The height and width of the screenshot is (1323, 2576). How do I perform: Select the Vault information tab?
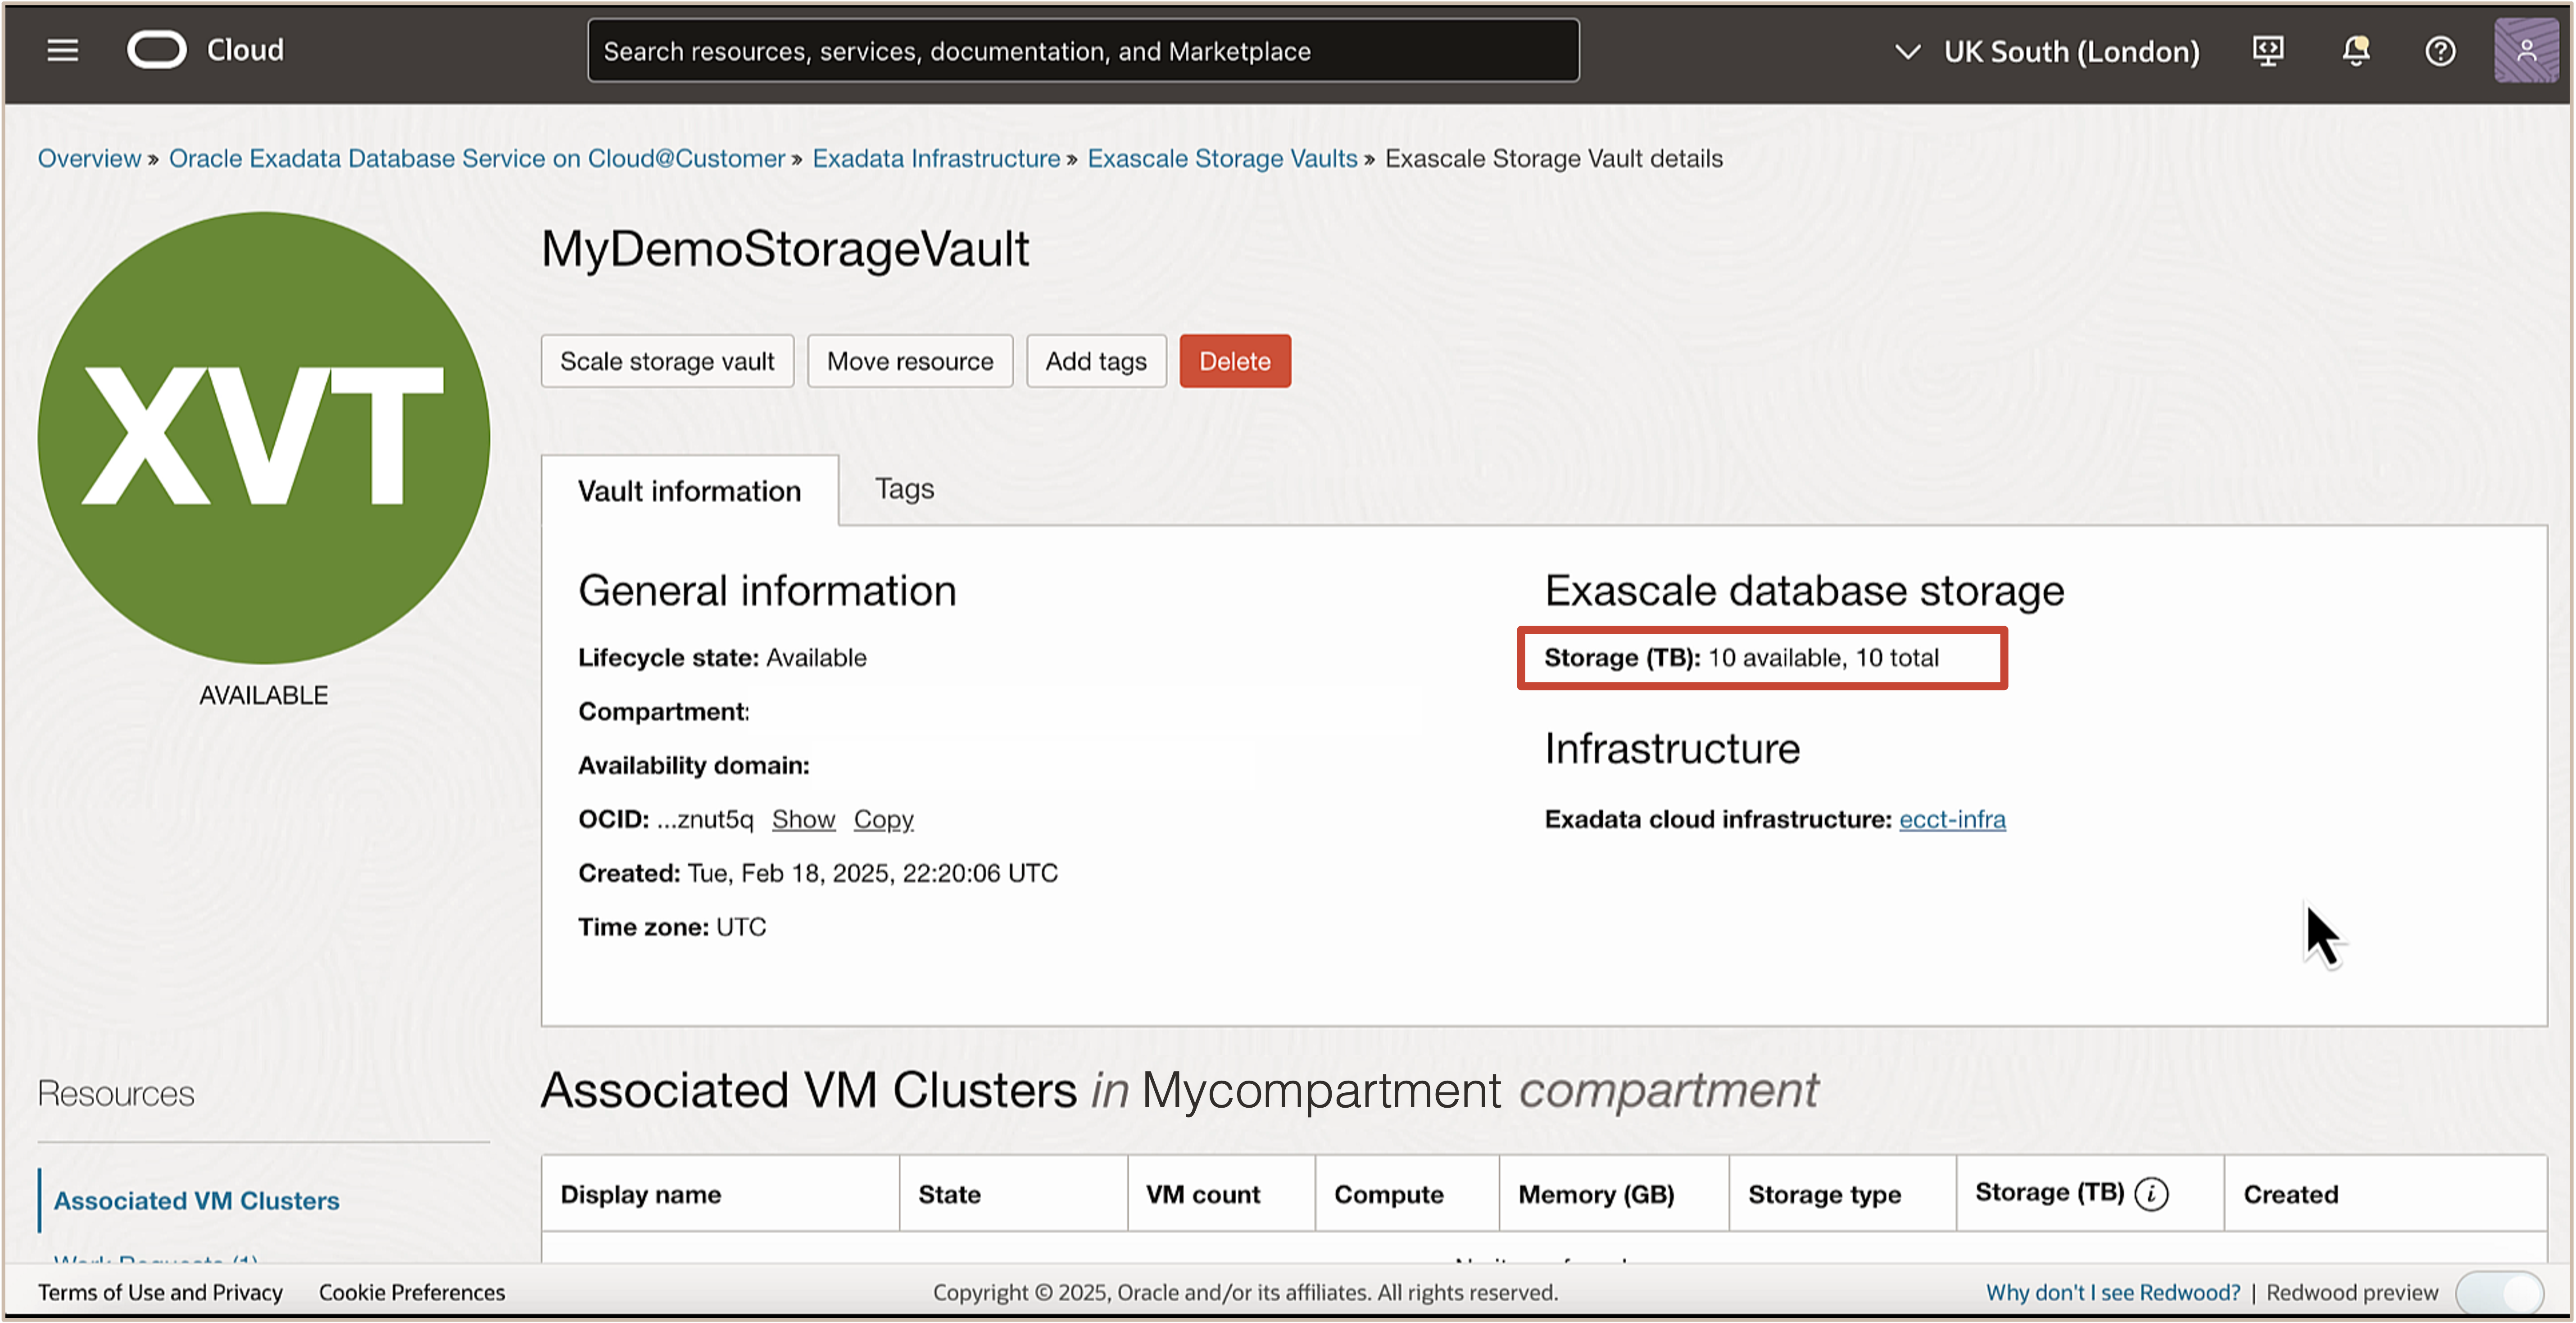coord(689,491)
